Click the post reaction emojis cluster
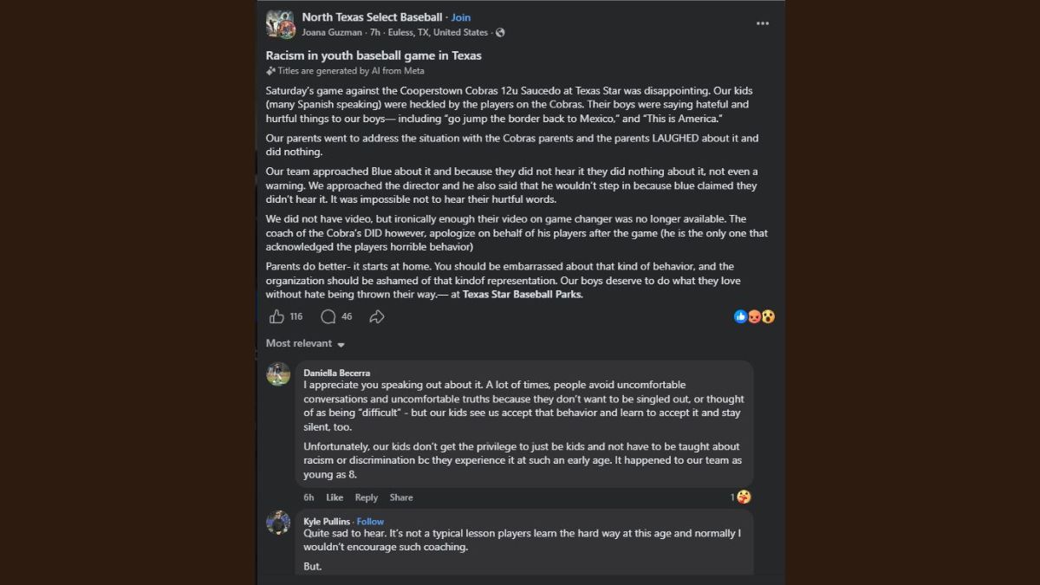The image size is (1040, 585). [x=754, y=317]
